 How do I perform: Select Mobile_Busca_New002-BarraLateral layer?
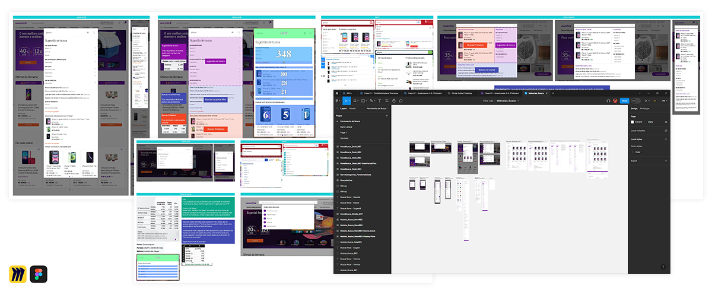tap(358, 231)
